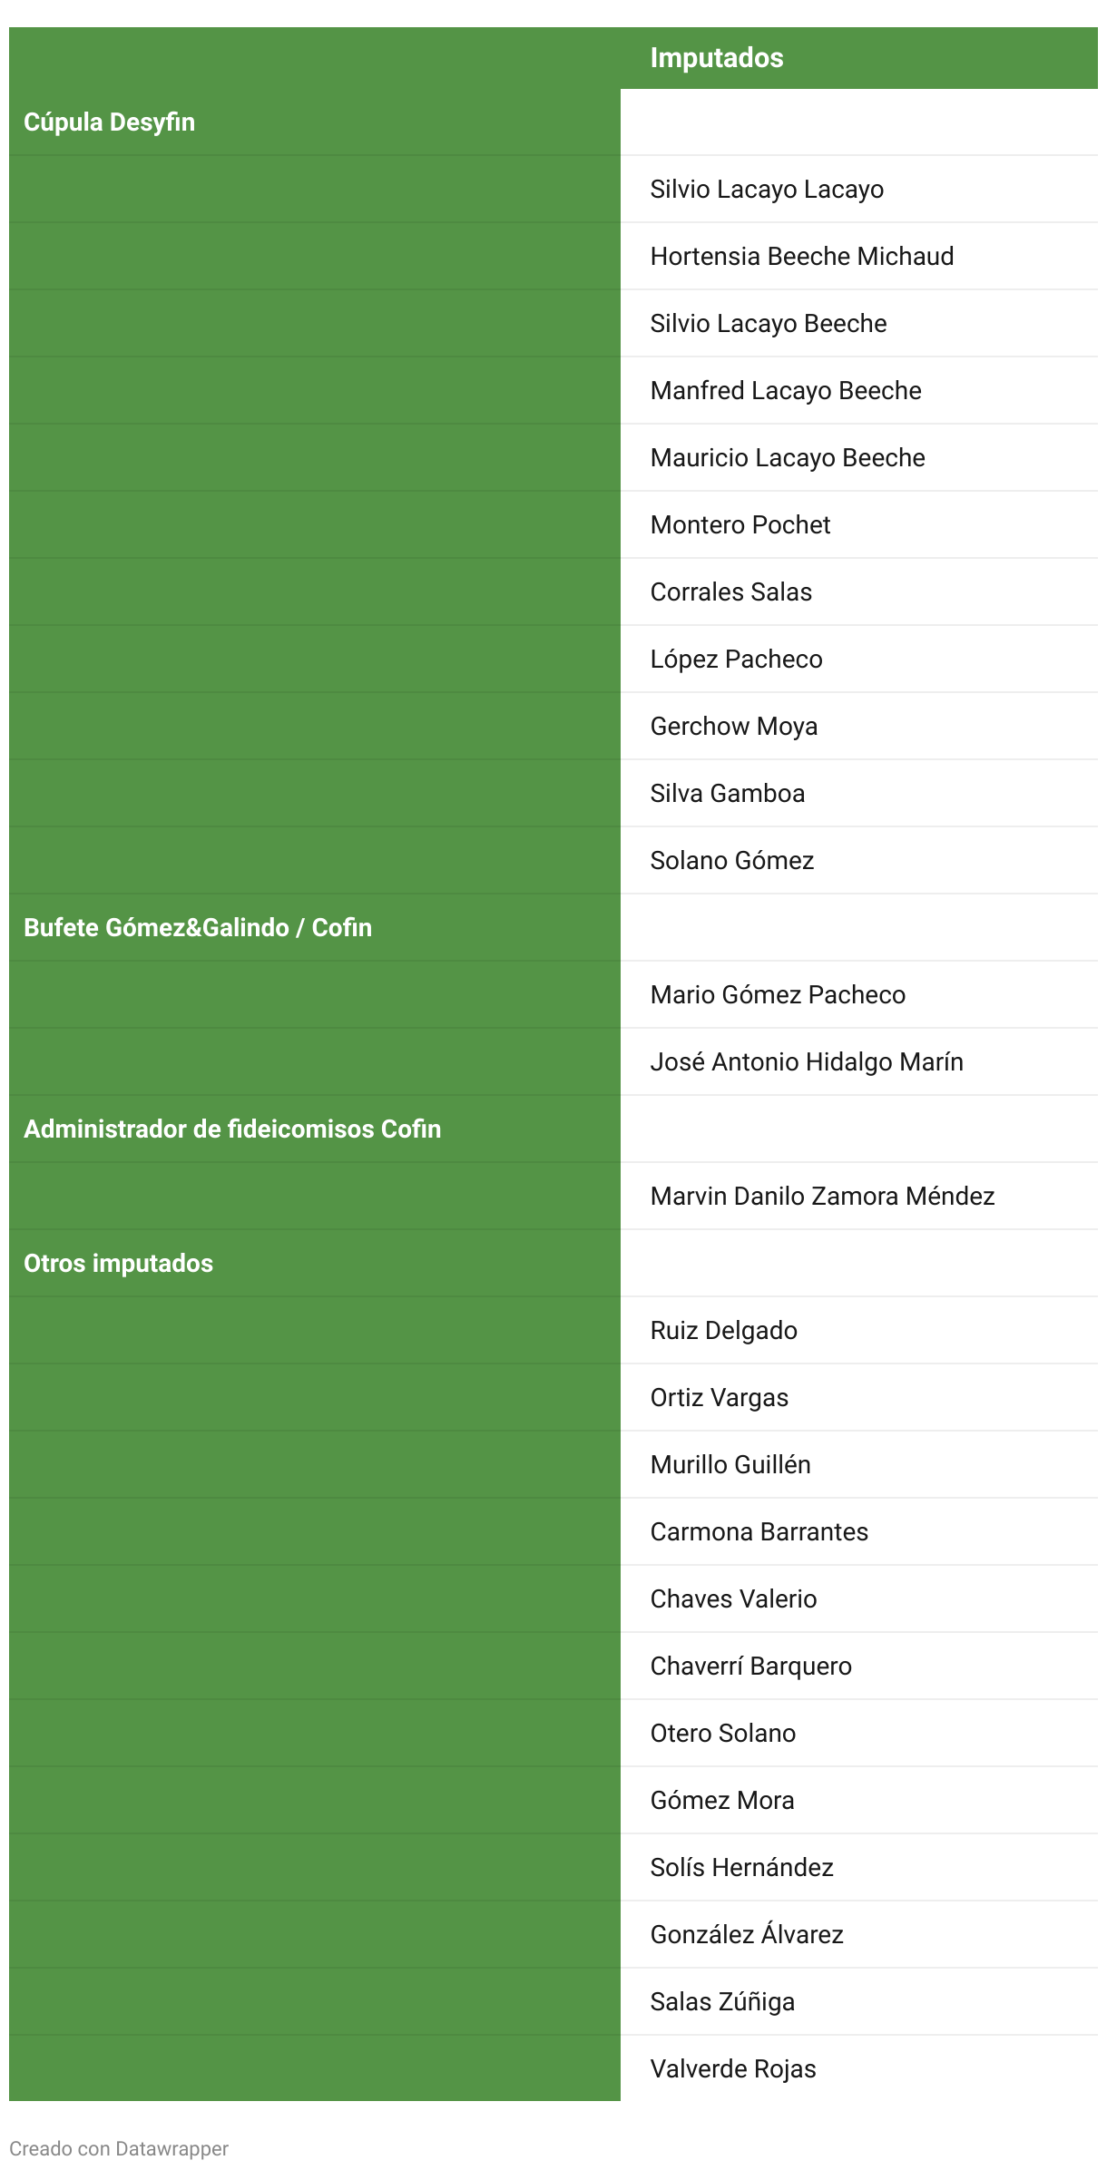
Task: Select the Mauricio Lacayo Beeche entry
Action: [787, 458]
